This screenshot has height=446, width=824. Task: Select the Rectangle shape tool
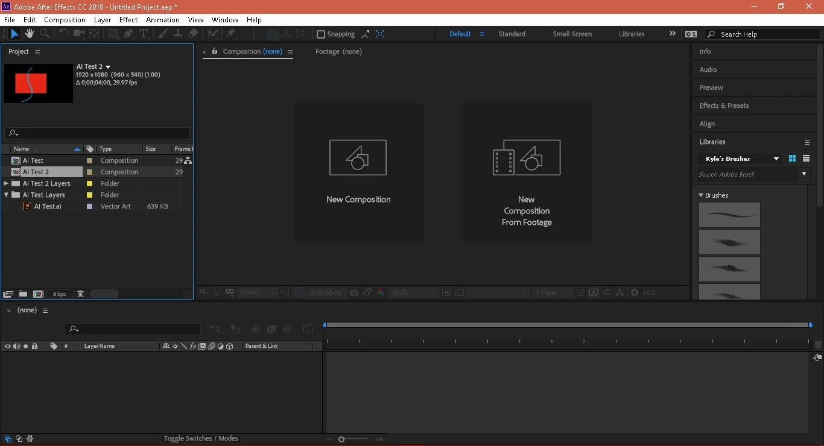pyautogui.click(x=113, y=34)
